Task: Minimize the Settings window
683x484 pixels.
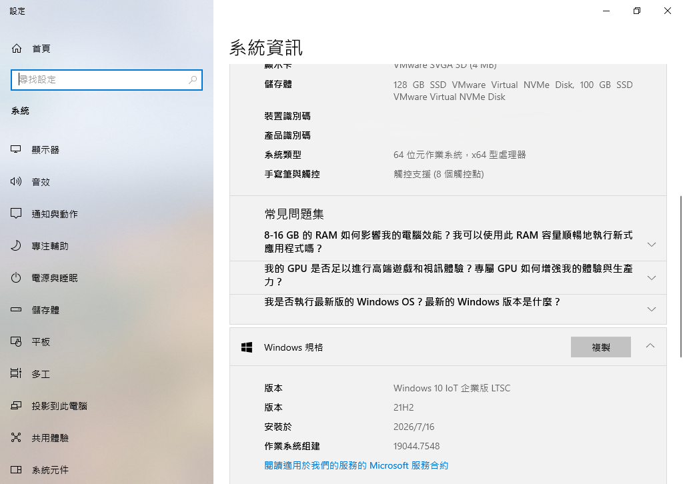Action: point(606,11)
